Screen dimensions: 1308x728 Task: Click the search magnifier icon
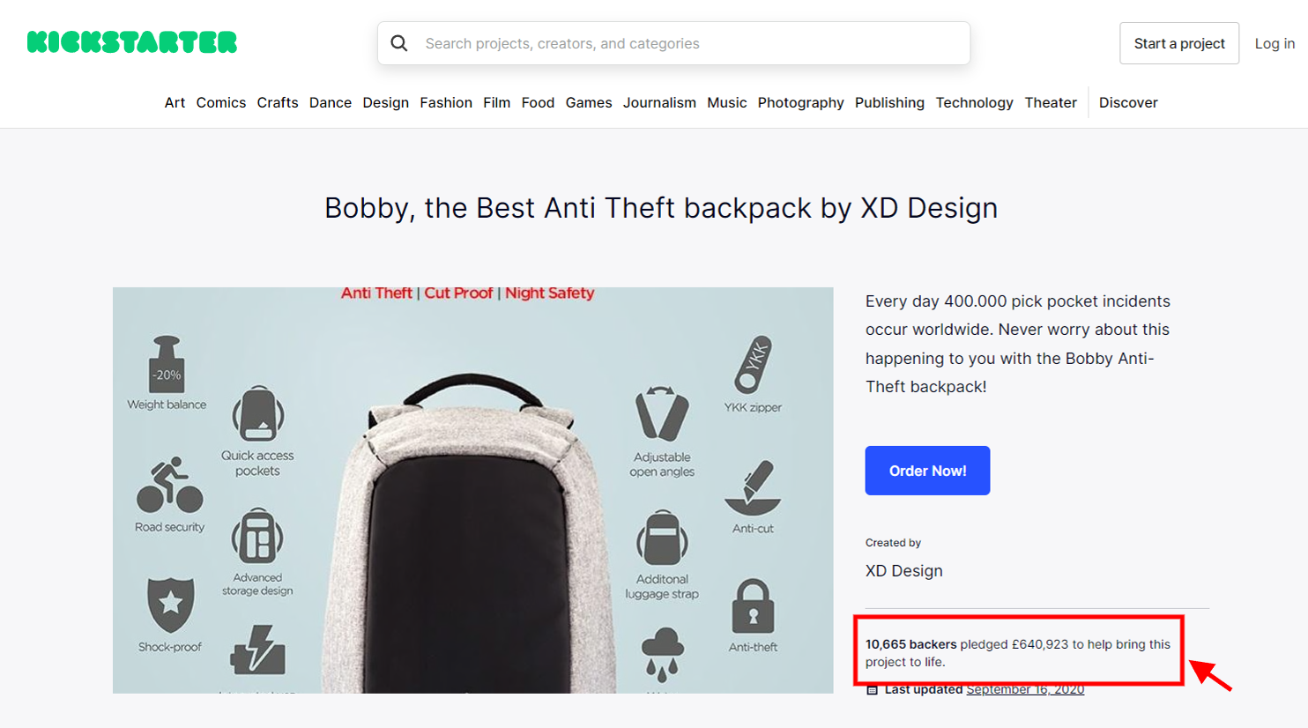399,43
